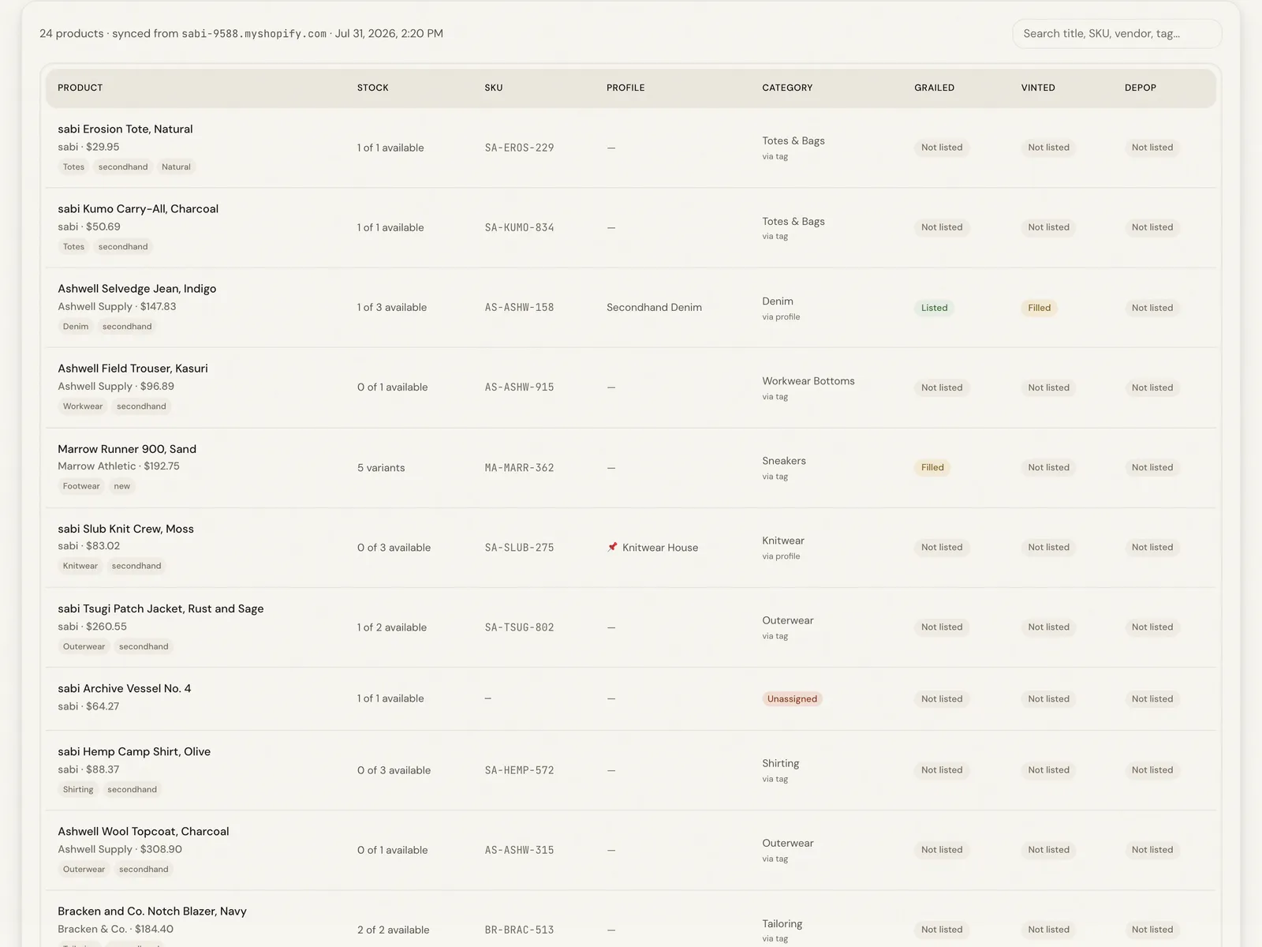Click Outerwear tag on Tsugi Patch Jacket
This screenshot has width=1262, height=947.
point(84,646)
